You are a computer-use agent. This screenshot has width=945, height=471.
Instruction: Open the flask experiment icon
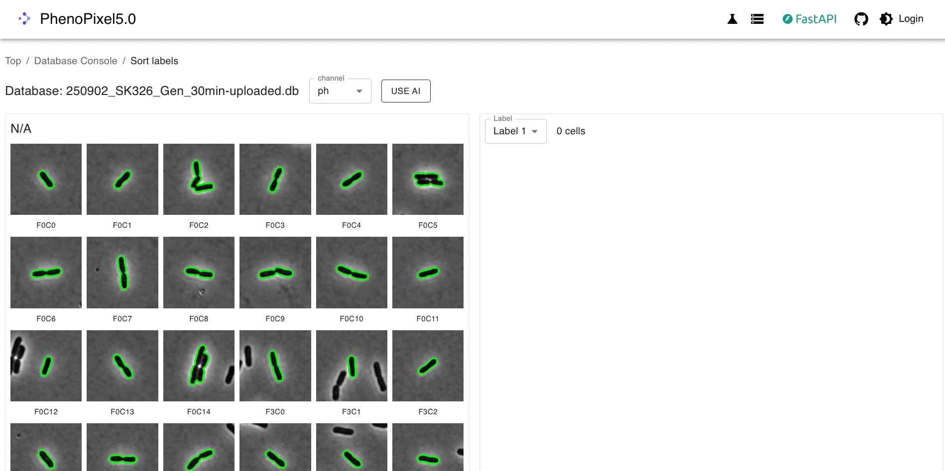(732, 19)
